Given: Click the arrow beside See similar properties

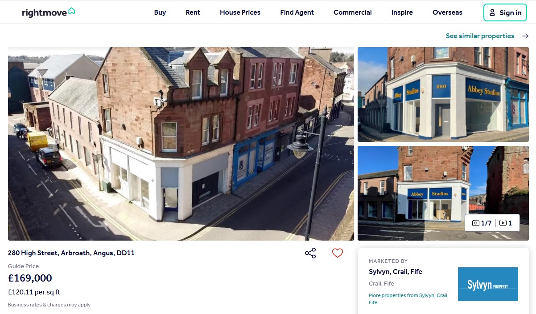Looking at the screenshot, I should 525,36.
